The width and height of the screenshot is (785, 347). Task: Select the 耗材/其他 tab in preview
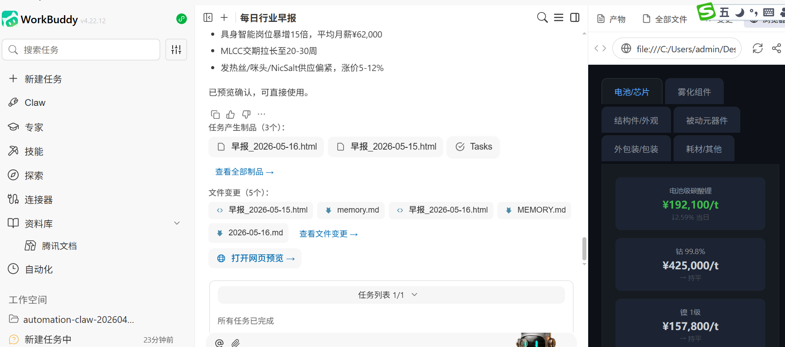[704, 149]
